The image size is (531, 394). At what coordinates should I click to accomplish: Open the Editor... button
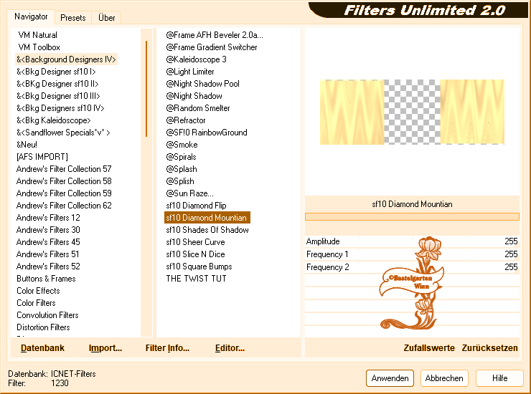pyautogui.click(x=230, y=348)
